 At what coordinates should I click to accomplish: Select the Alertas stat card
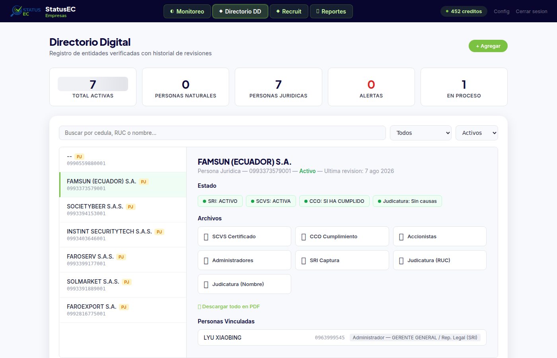click(371, 87)
